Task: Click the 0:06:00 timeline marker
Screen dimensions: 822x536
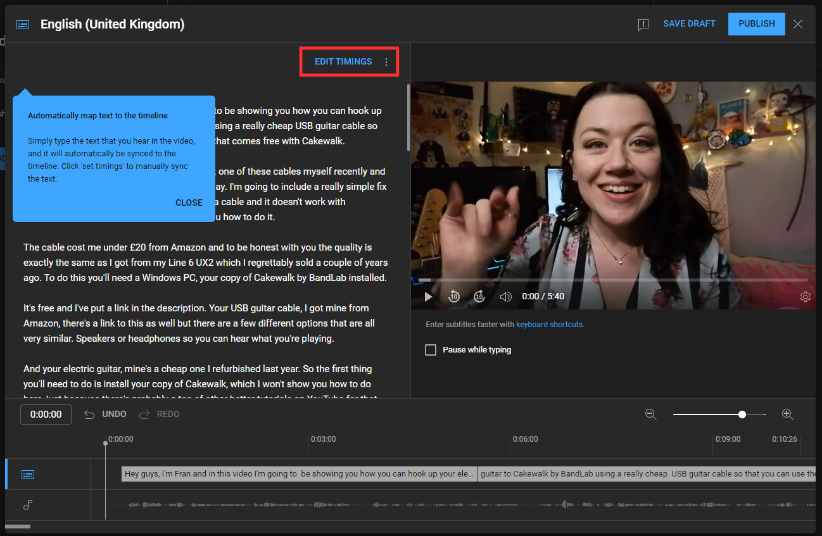Action: 525,439
